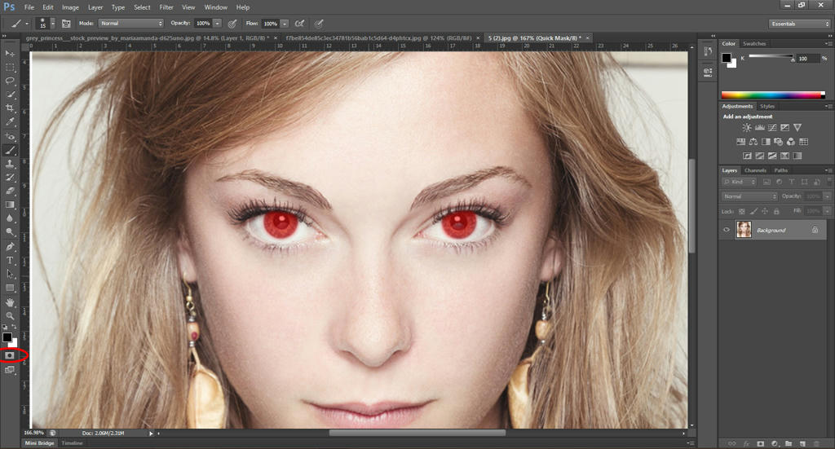Add a Brightness/Contrast adjustment
835x449 pixels.
click(747, 128)
